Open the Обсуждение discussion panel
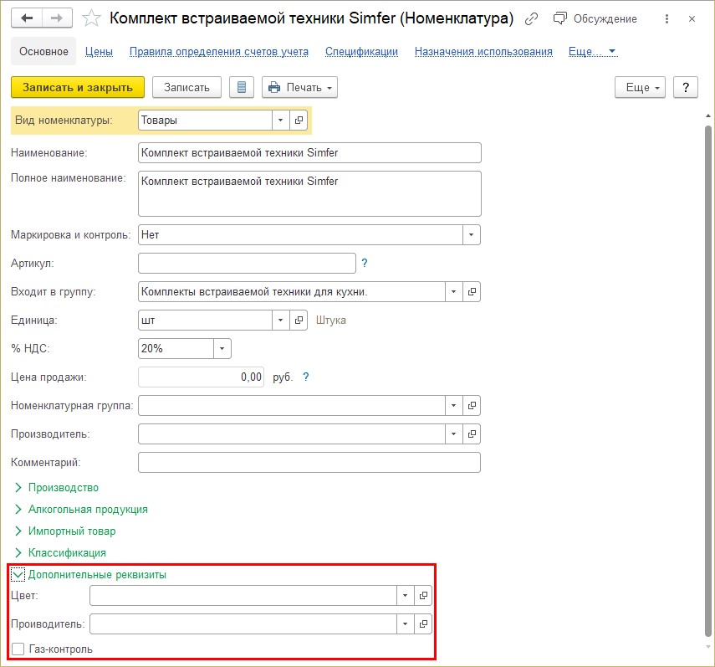The width and height of the screenshot is (715, 667). pos(595,18)
